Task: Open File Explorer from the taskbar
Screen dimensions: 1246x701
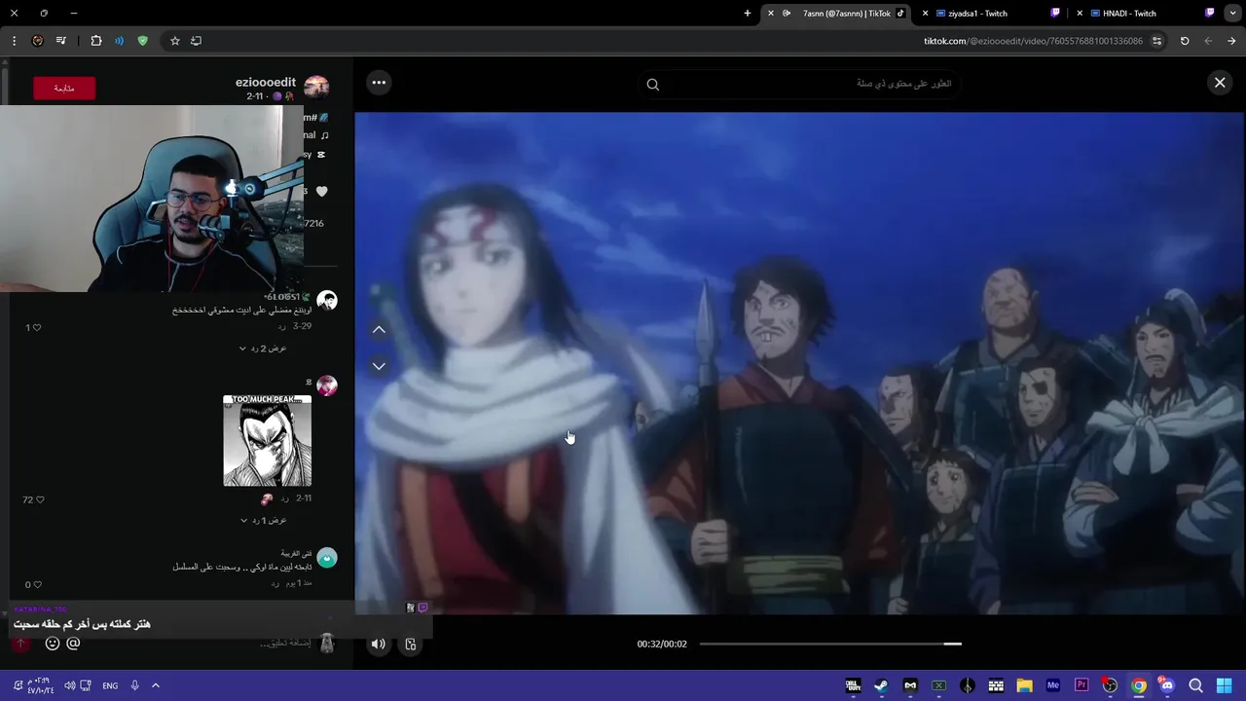Action: pos(1024,685)
